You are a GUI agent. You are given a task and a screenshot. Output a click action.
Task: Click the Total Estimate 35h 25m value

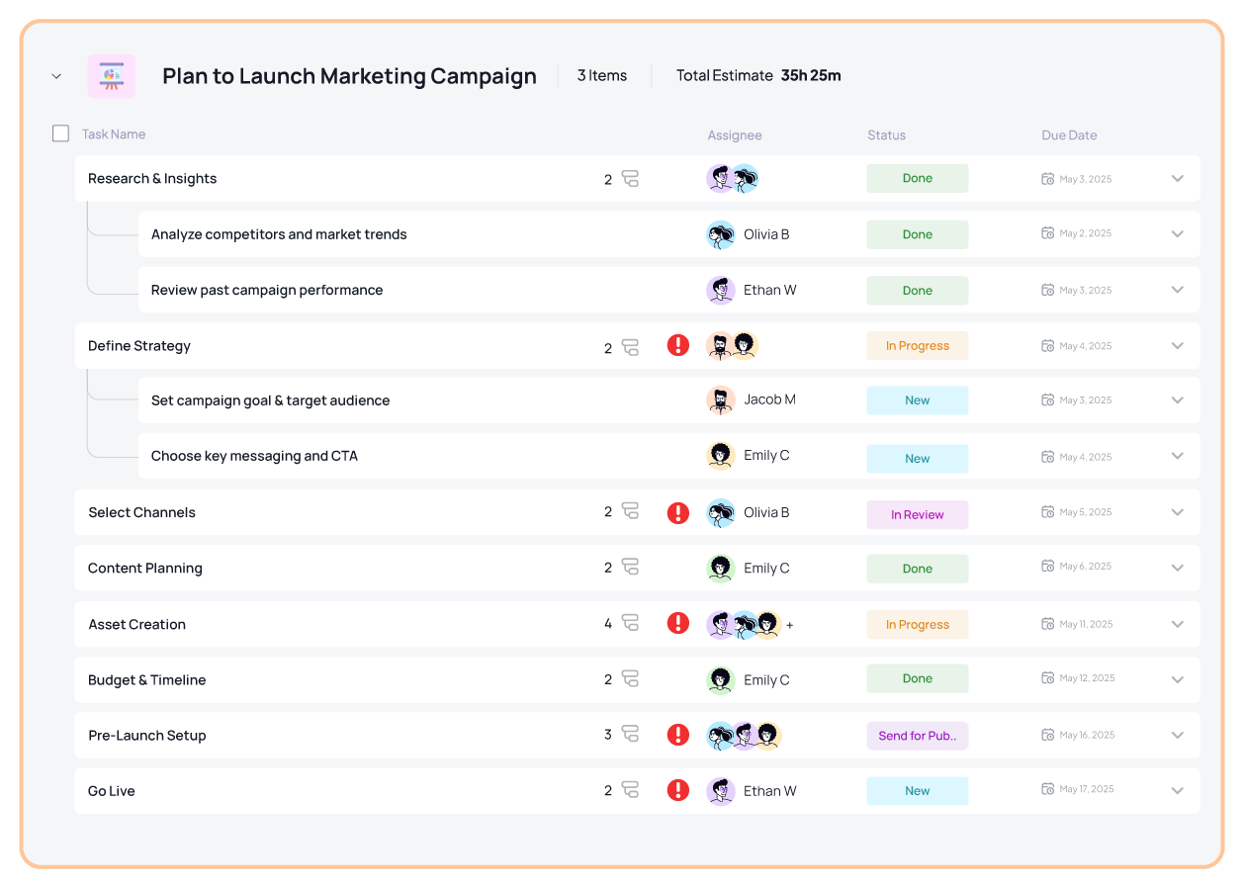click(811, 76)
